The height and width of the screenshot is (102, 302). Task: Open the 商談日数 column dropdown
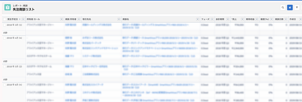tap(286, 19)
